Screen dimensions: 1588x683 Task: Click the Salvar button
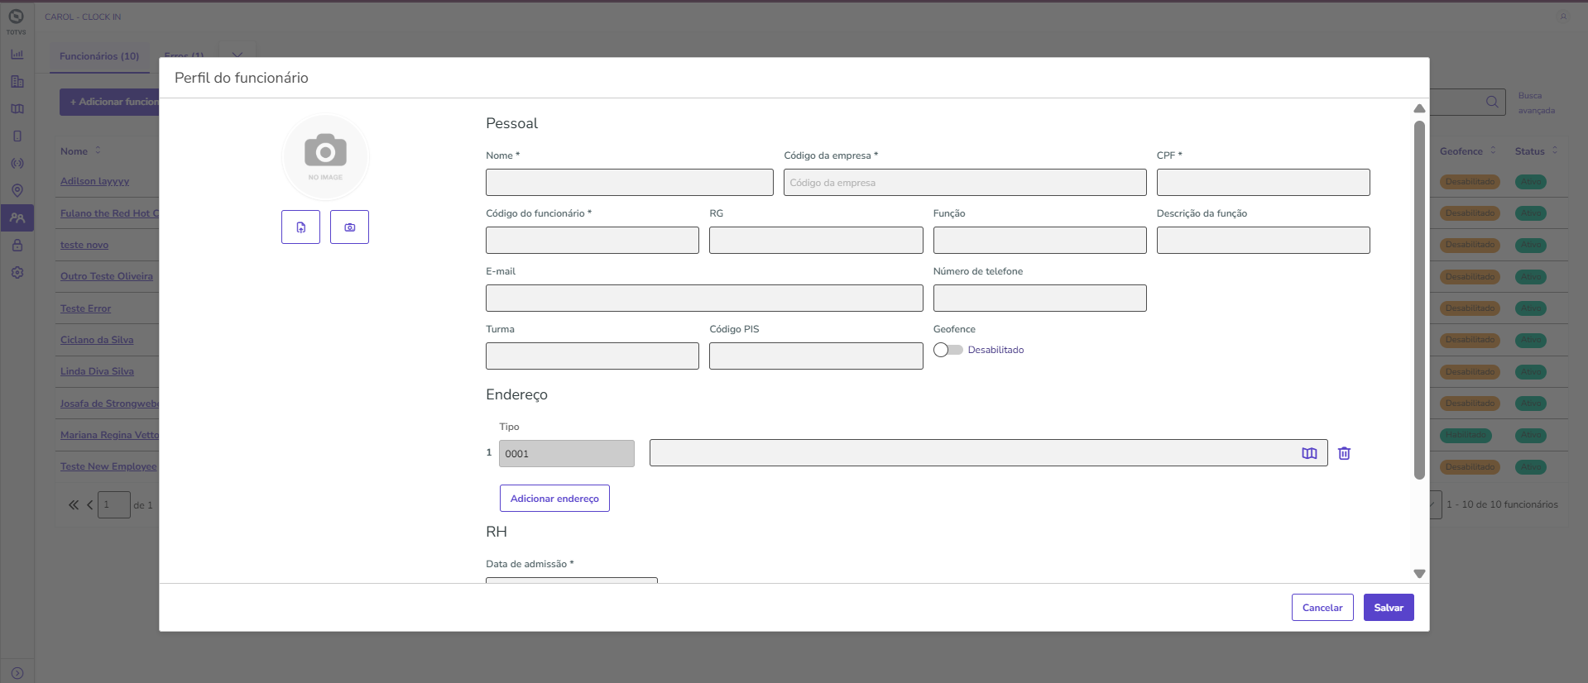tap(1388, 608)
